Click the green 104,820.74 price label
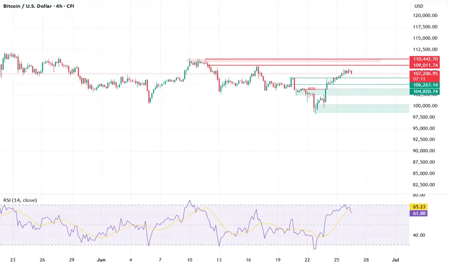The width and height of the screenshot is (449, 265). (x=425, y=92)
